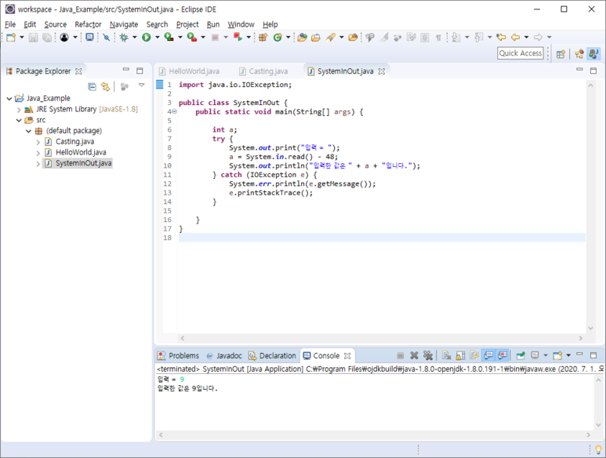Click the Last Edit Location arrow icon
The image size is (606, 458).
click(501, 38)
